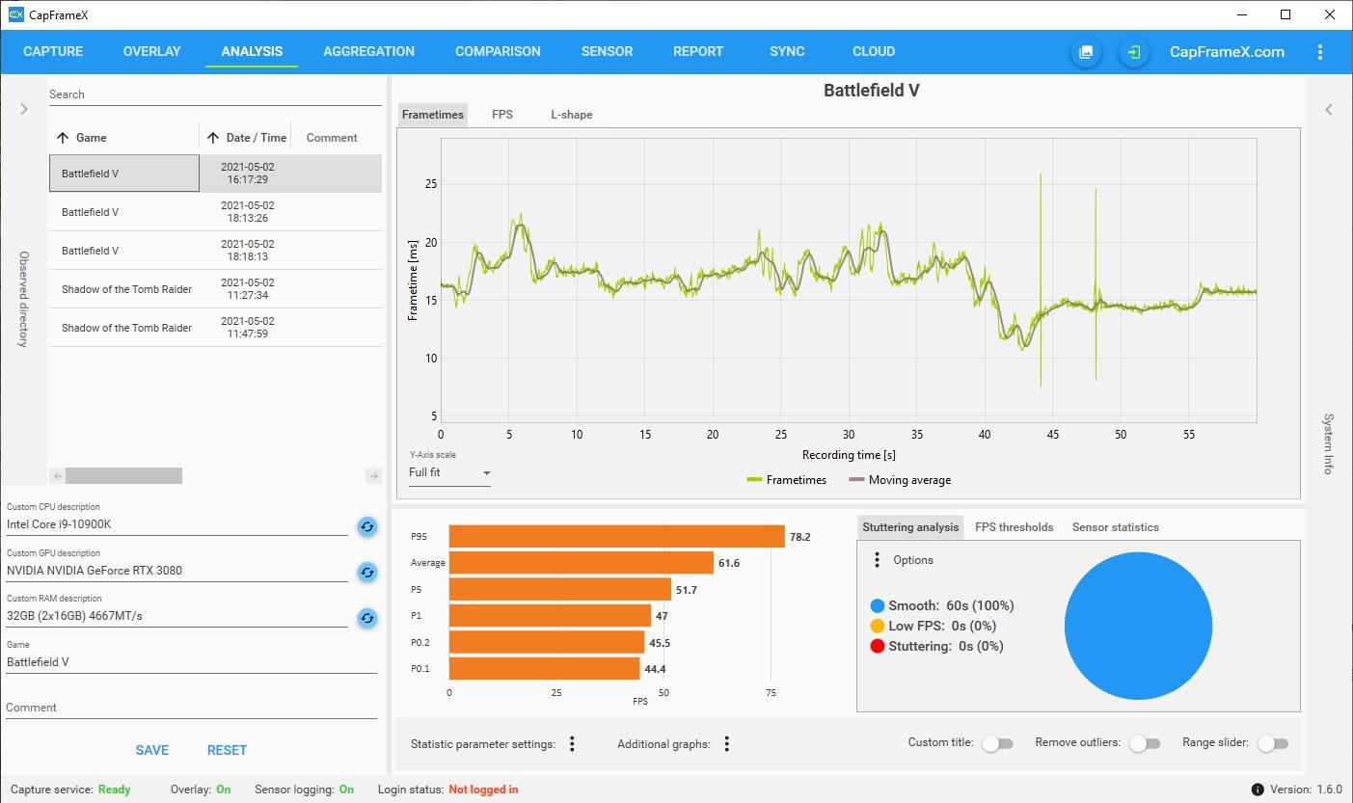Sort by Date / Time column arrow
The height and width of the screenshot is (803, 1353).
click(213, 138)
